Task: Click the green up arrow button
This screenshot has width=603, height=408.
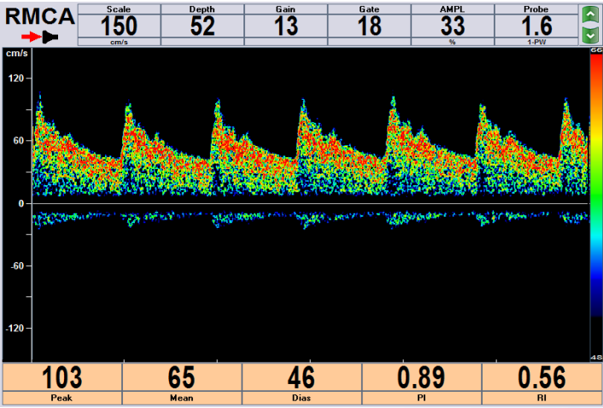Action: [588, 15]
